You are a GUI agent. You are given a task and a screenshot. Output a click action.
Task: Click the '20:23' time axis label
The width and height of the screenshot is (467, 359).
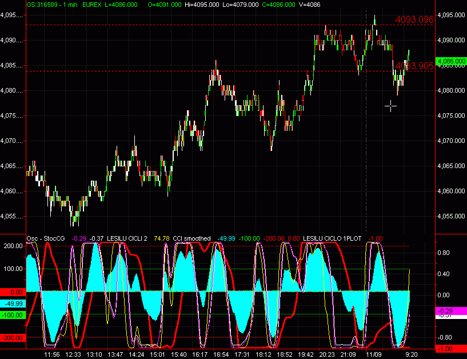point(327,354)
